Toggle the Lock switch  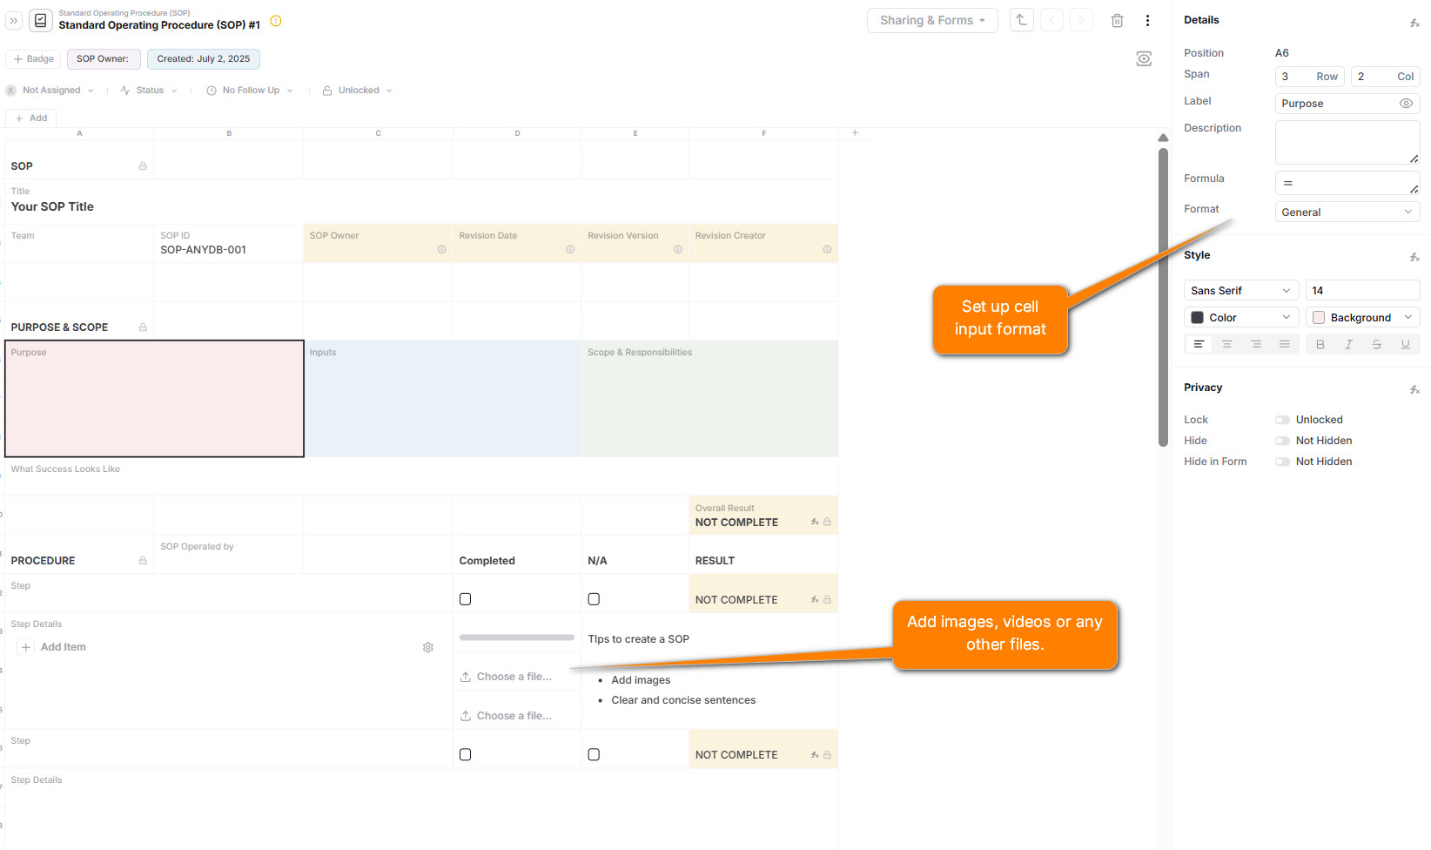[x=1282, y=420]
